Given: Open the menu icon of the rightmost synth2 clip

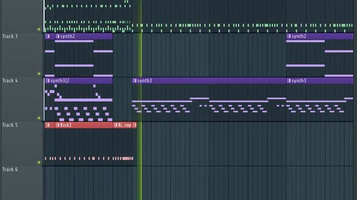Looking at the screenshot, I should 289,36.
